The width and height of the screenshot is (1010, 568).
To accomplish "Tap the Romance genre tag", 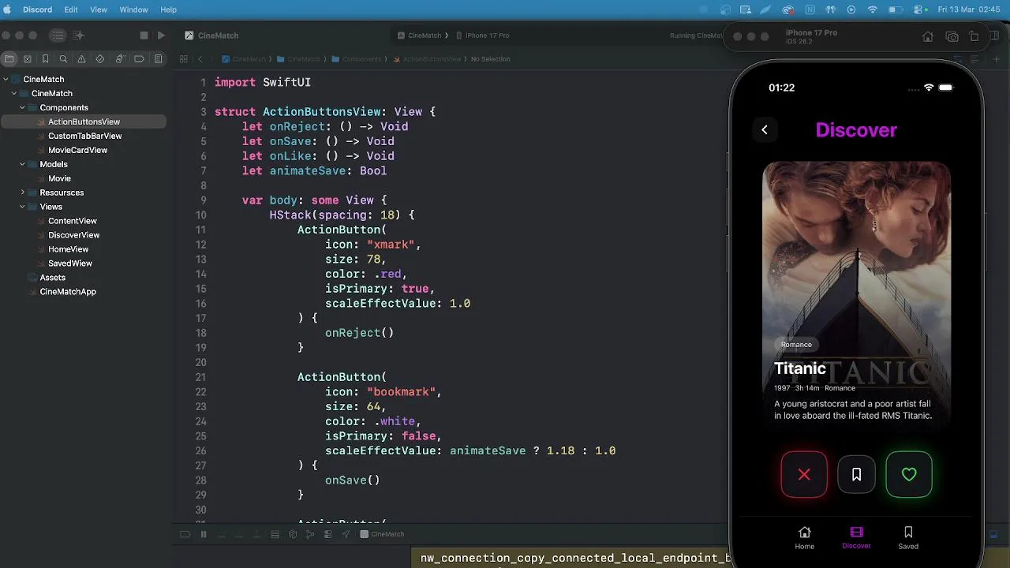I will [796, 345].
